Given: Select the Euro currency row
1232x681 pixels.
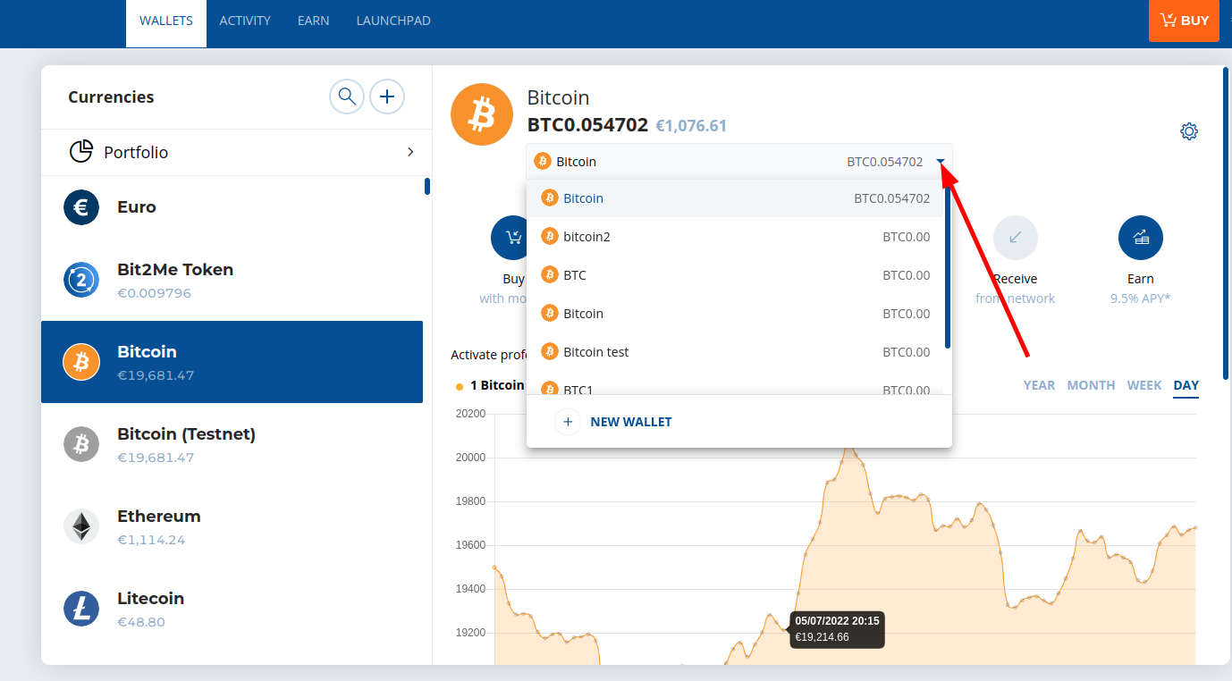Looking at the screenshot, I should pyautogui.click(x=232, y=207).
